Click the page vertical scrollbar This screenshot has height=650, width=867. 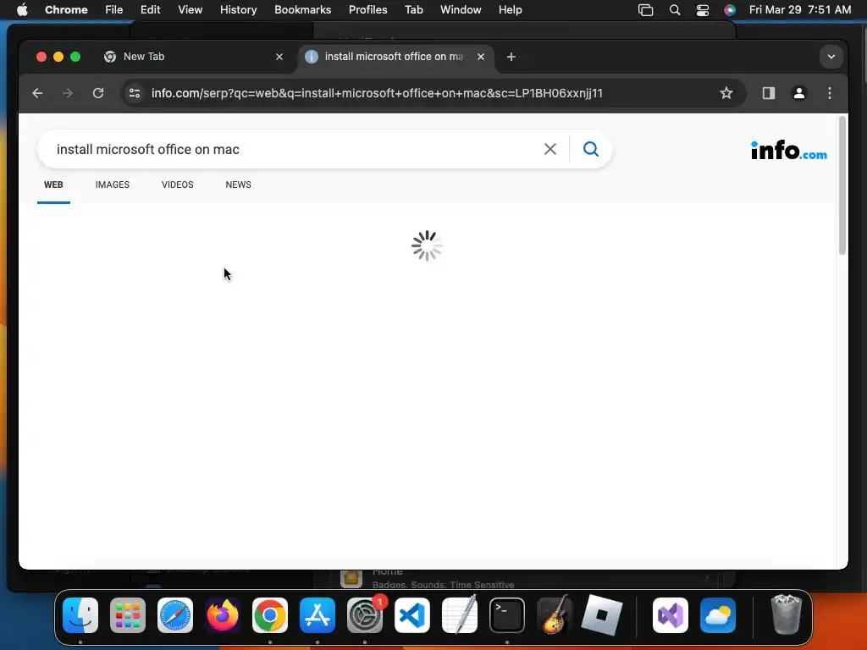pos(842,185)
